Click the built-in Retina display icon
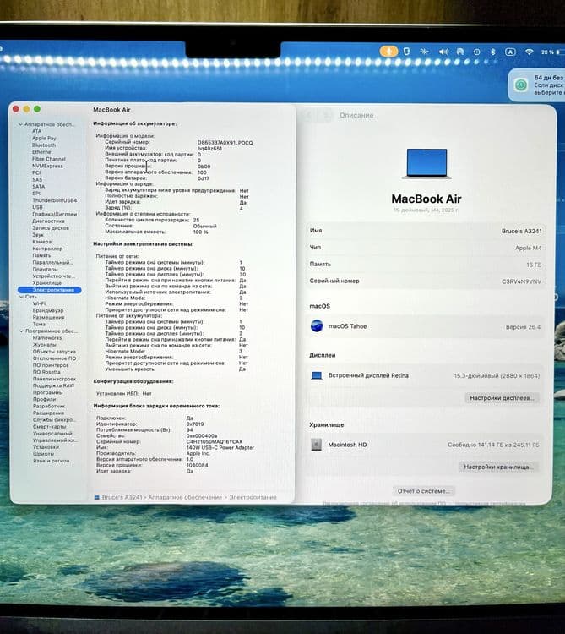This screenshot has height=634, width=565. click(x=317, y=375)
